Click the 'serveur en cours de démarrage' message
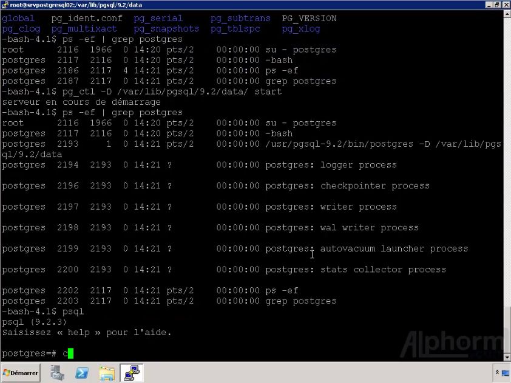Image resolution: width=511 pixels, height=383 pixels. (x=81, y=102)
